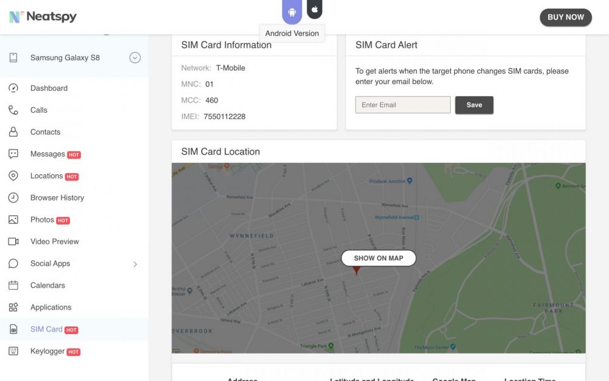This screenshot has height=381, width=609.
Task: Click the Dashboard gauge icon
Action: point(13,88)
